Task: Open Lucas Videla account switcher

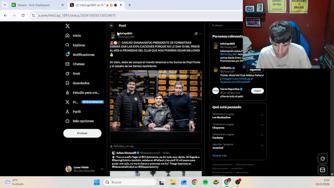Action: point(85,169)
